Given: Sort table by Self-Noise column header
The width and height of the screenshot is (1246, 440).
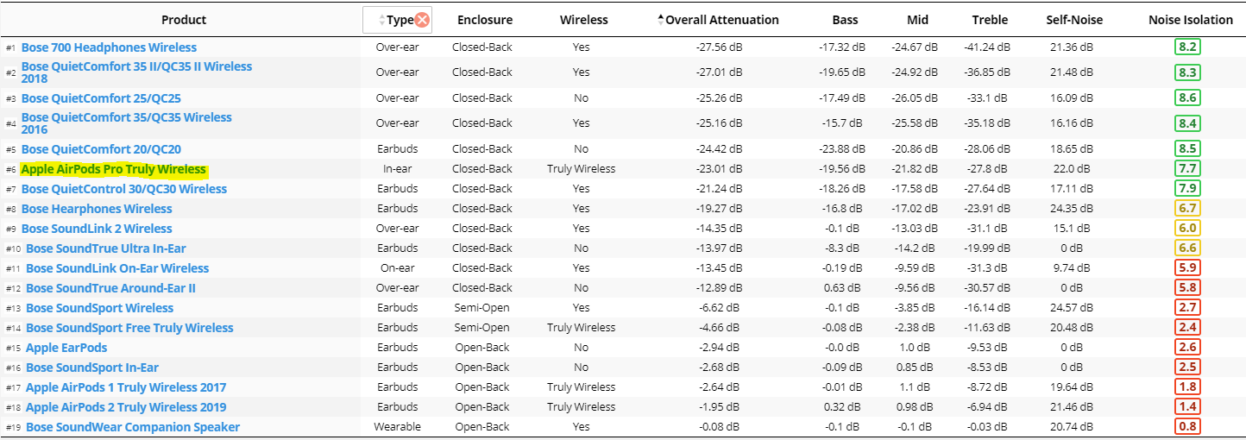Looking at the screenshot, I should coord(1074,20).
